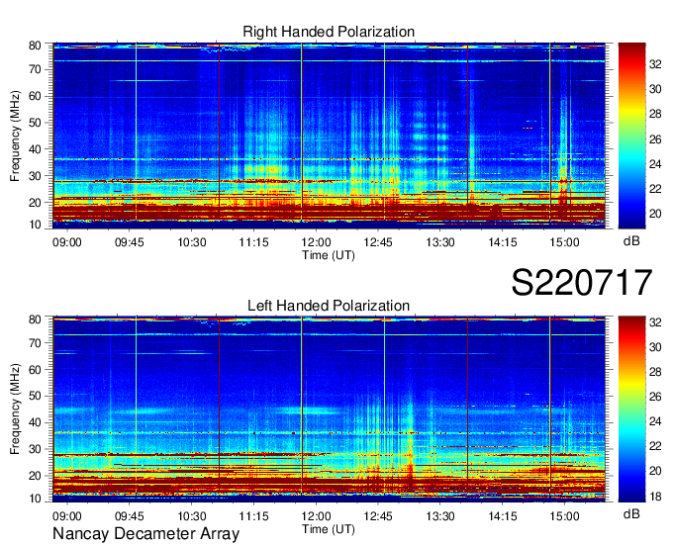Click the Right Handed plot's spectrogram area
The image size is (673, 546).
click(329, 136)
